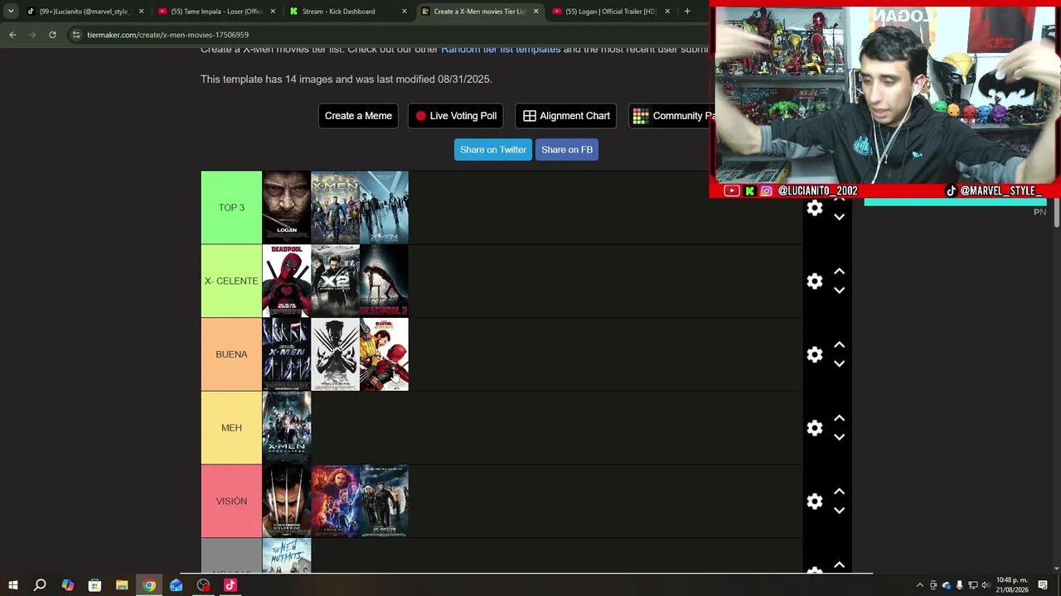Image resolution: width=1061 pixels, height=596 pixels.
Task: Move the X- CELENTE tier row down
Action: (839, 291)
